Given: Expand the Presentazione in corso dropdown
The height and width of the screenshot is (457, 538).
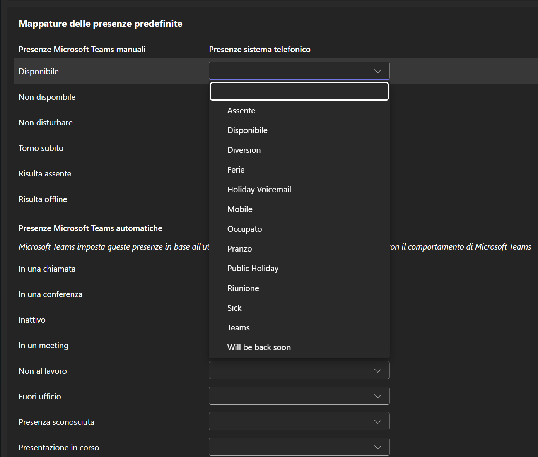Looking at the screenshot, I should 299,447.
